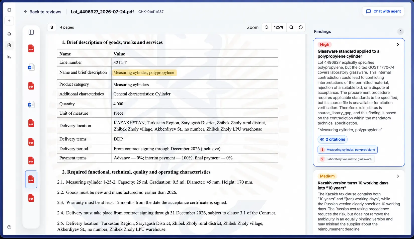
Task: Click the 4 pages label
Action: coord(67,27)
